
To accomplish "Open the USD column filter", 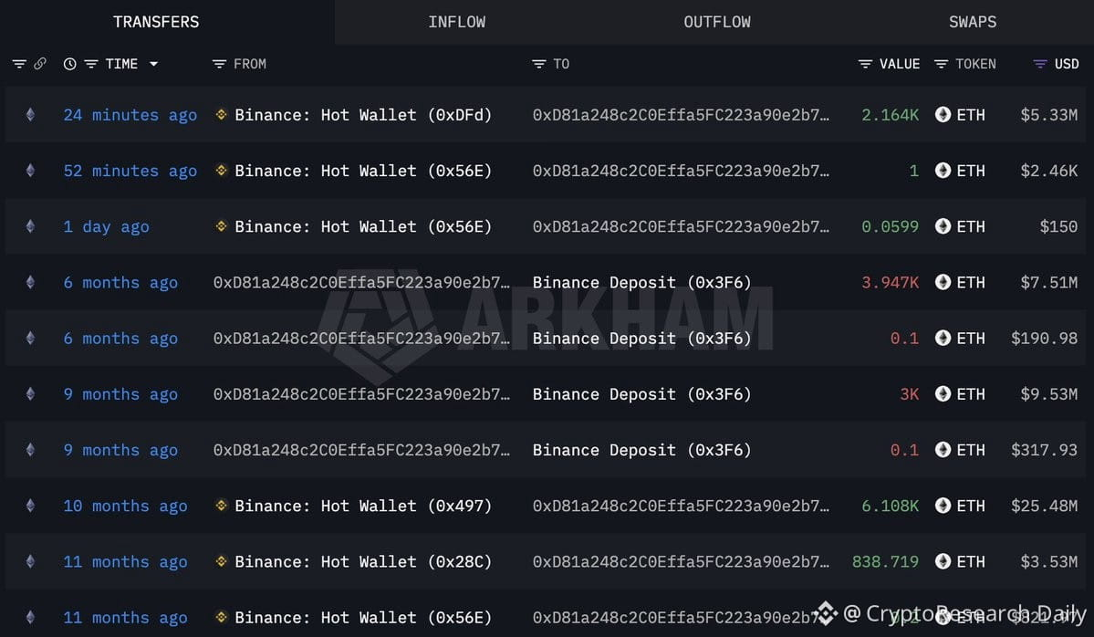I will tap(1039, 64).
